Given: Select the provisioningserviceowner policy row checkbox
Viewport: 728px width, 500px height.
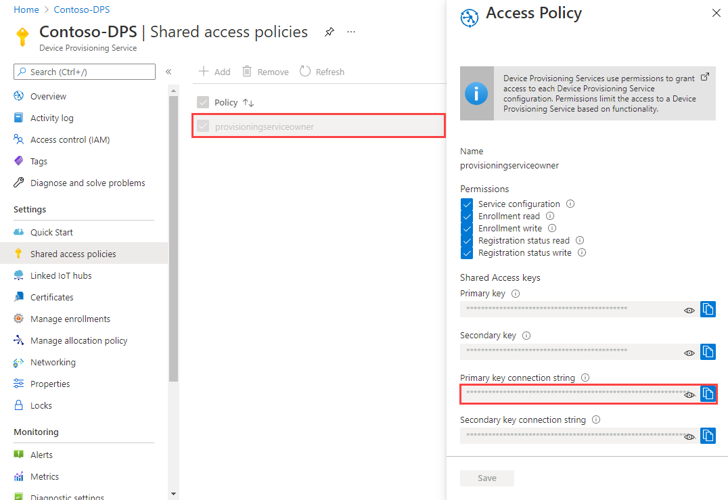Looking at the screenshot, I should (203, 127).
